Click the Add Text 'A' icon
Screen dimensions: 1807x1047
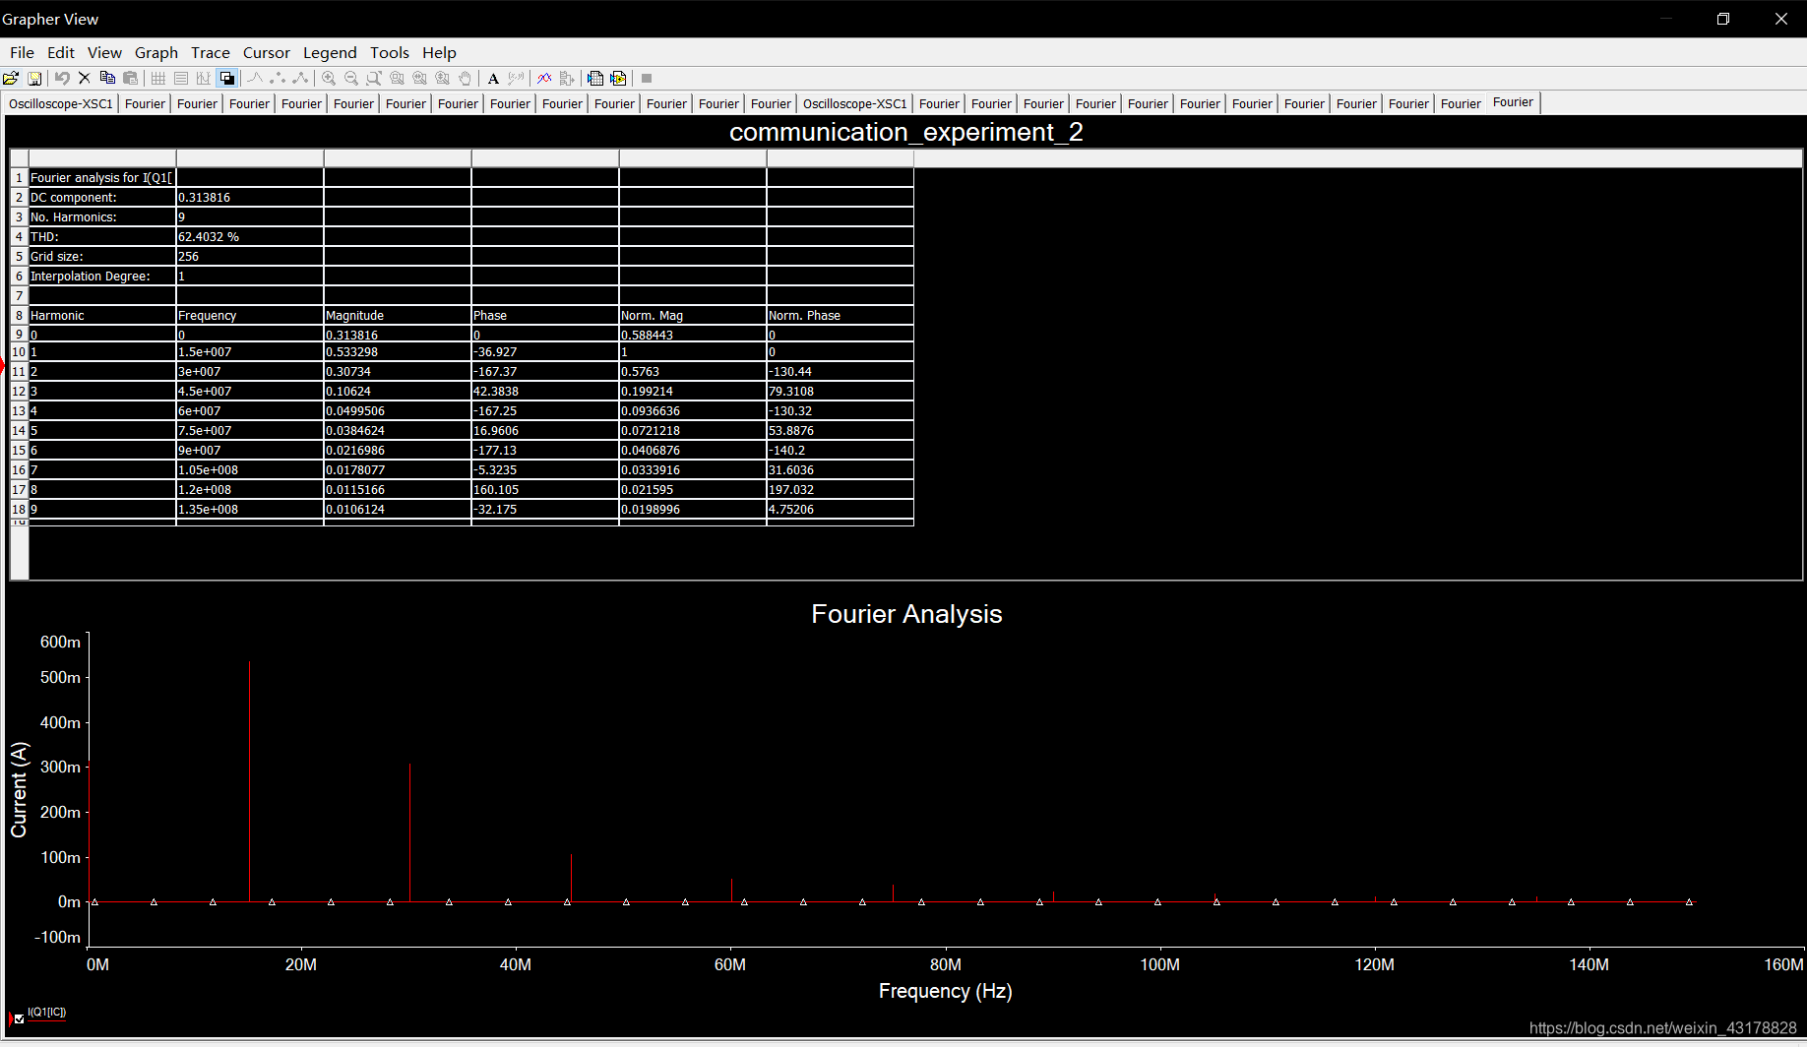pyautogui.click(x=493, y=79)
